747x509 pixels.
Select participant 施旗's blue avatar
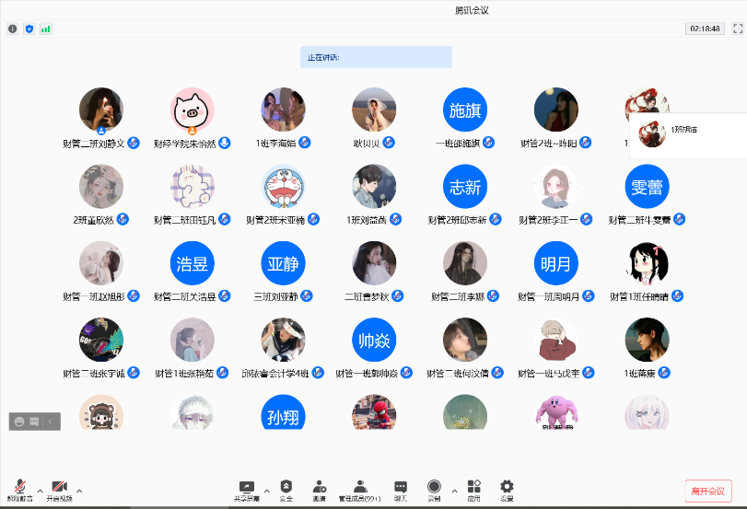pos(465,110)
